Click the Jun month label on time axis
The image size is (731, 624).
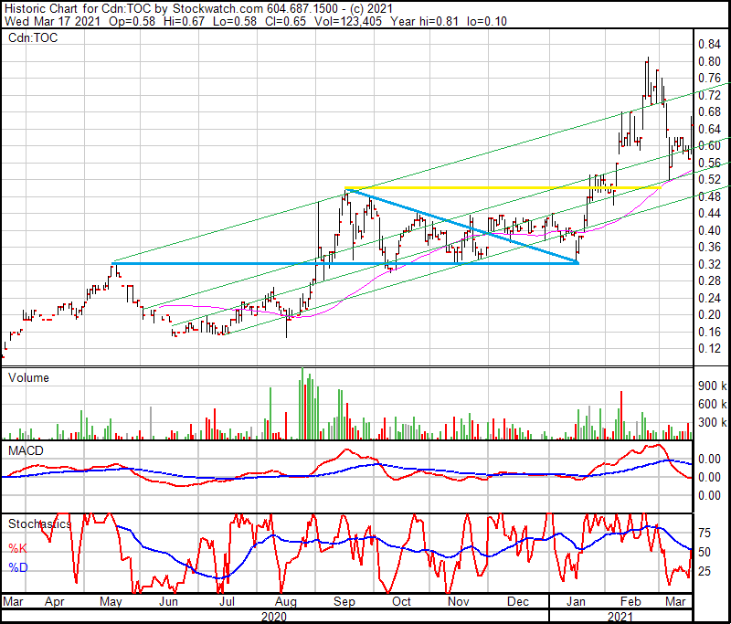(168, 601)
